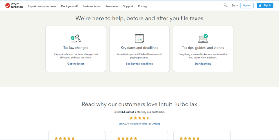Screen dimensions: 279x140
Task: Click the Key dates and deadlines heading
Action: click(x=139, y=48)
